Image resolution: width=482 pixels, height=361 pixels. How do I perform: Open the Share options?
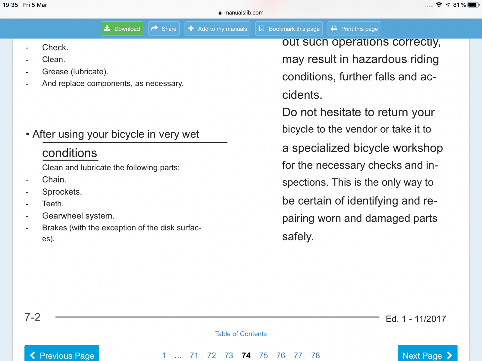pos(164,29)
